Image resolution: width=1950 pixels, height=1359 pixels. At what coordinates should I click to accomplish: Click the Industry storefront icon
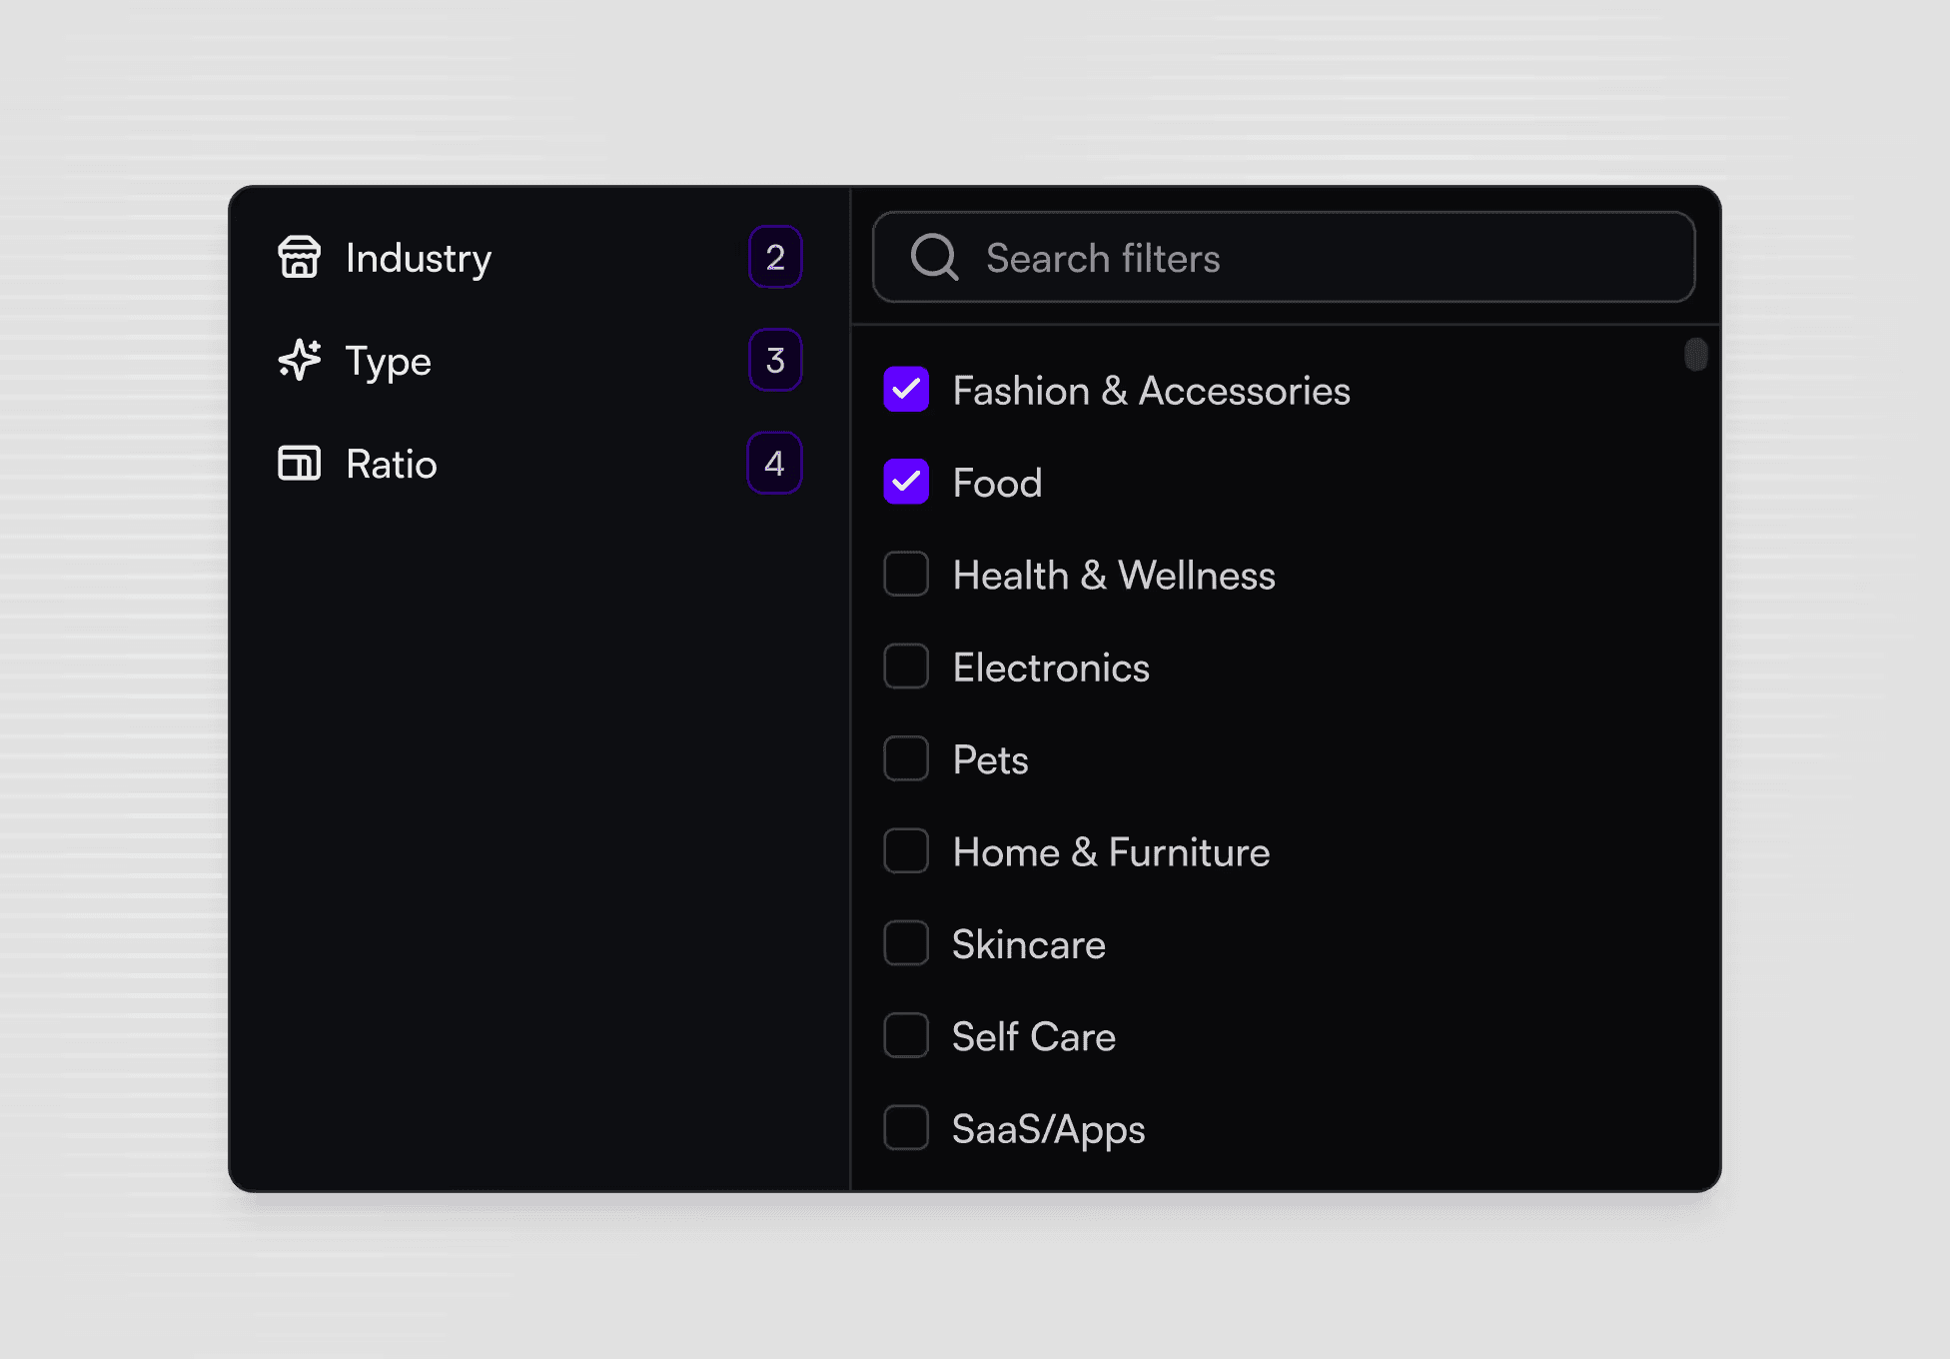coord(299,257)
